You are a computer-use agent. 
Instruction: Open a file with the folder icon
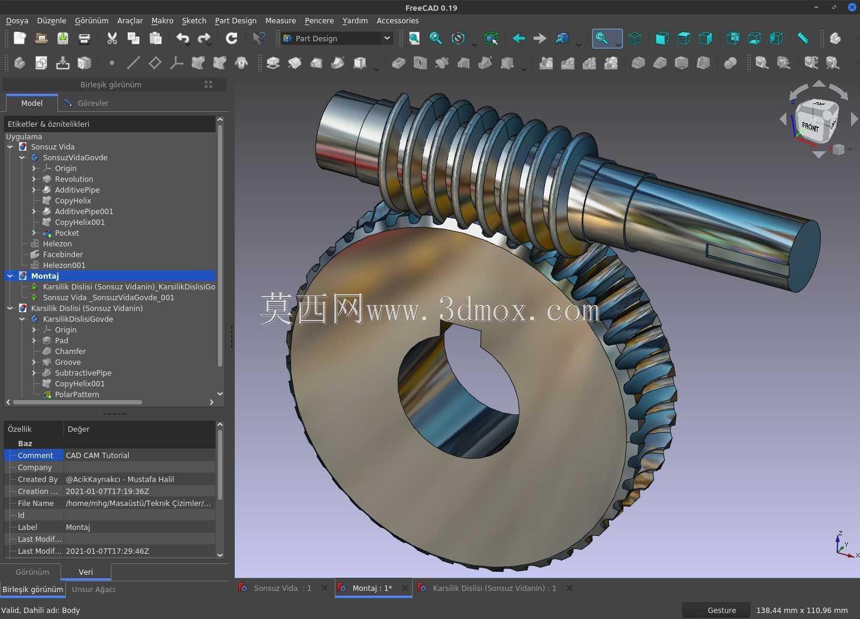41,38
